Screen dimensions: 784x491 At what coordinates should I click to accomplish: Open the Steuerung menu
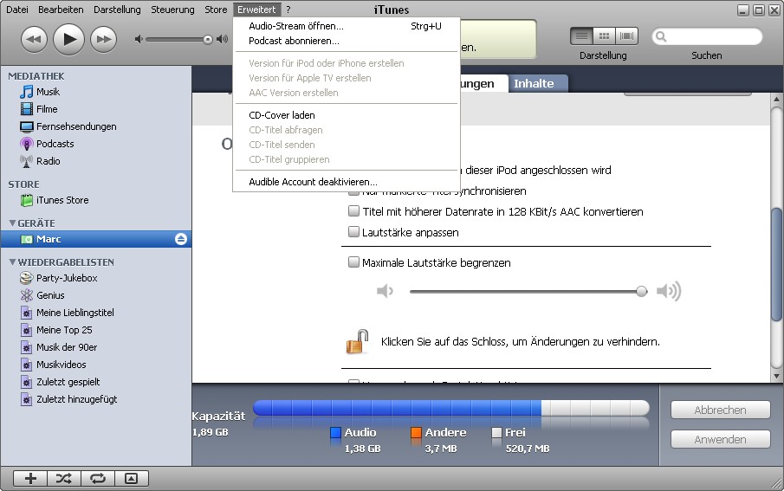[172, 10]
